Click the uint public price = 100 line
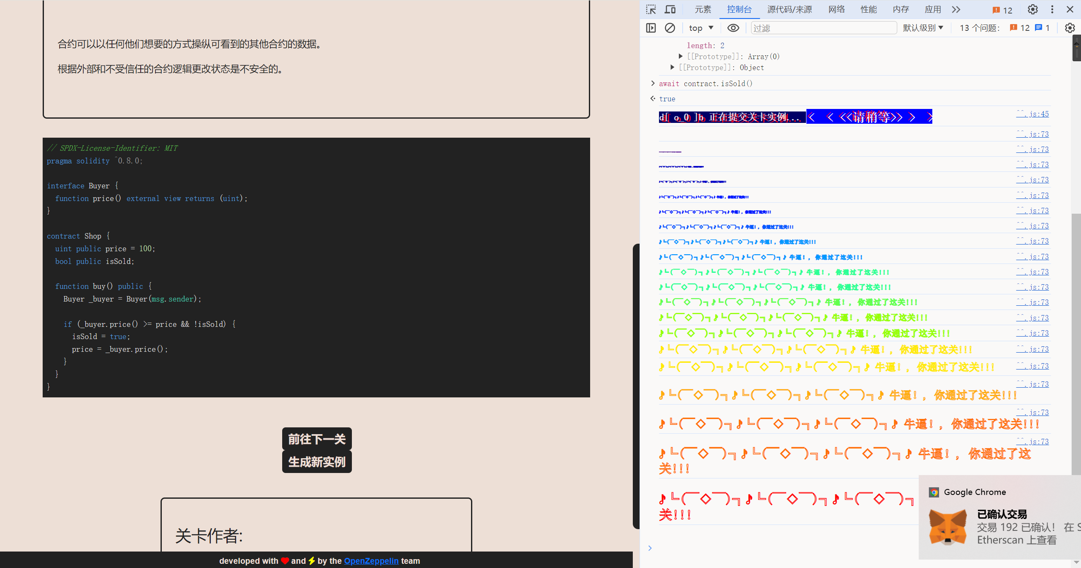Viewport: 1081px width, 568px height. 105,249
